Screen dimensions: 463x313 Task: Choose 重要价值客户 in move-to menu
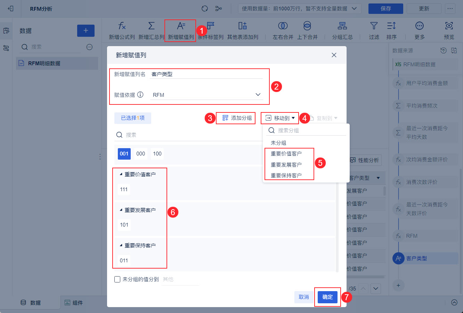pos(286,154)
